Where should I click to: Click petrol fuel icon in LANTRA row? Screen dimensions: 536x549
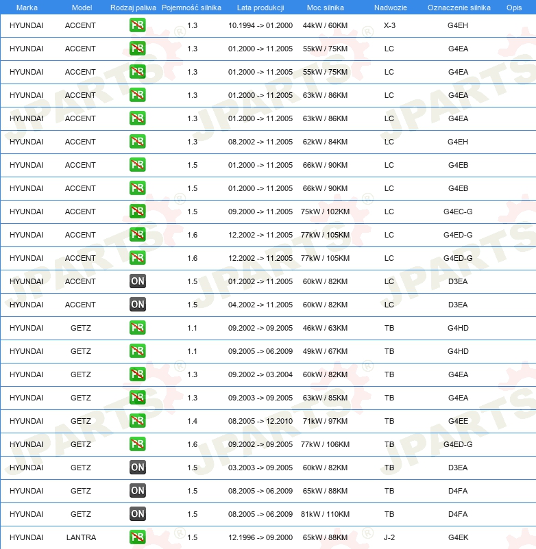coord(137,537)
